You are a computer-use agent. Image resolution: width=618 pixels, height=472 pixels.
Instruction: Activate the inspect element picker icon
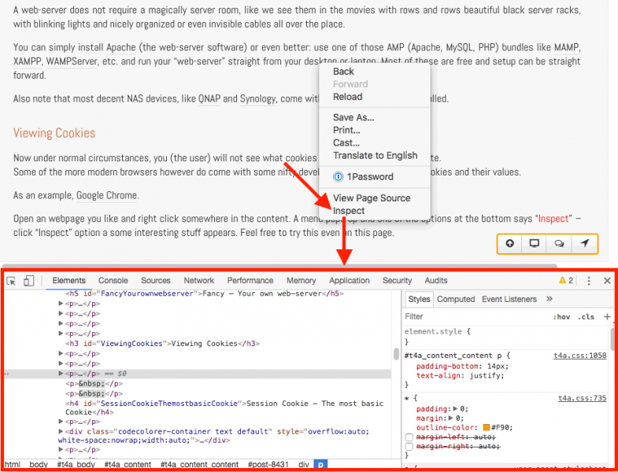[x=11, y=281]
